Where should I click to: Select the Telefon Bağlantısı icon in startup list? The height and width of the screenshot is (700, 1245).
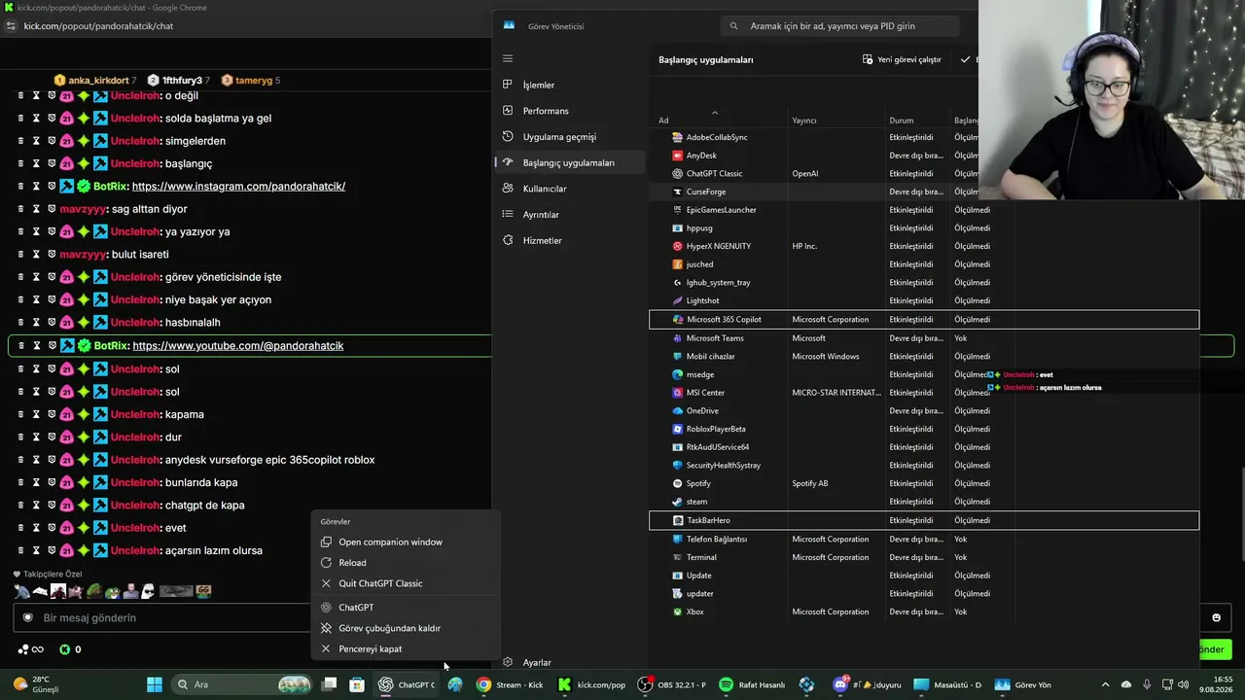(678, 539)
